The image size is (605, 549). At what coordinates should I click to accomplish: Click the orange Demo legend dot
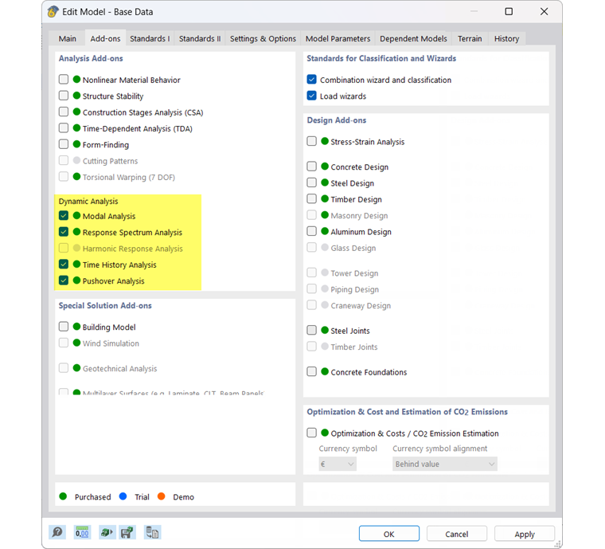click(162, 496)
